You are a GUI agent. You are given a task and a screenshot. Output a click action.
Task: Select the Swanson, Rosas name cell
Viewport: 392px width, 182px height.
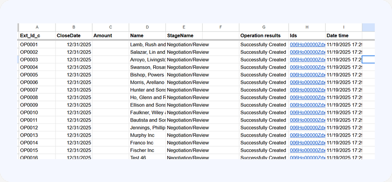pos(147,67)
